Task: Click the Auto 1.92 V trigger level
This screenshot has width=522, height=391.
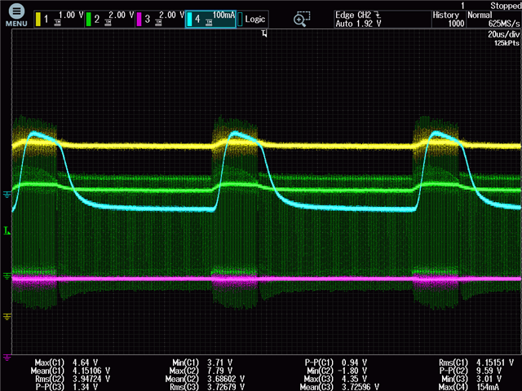Action: coord(358,24)
